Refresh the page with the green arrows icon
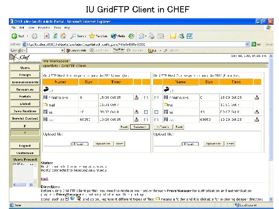The height and width of the screenshot is (209, 279). click(x=55, y=36)
